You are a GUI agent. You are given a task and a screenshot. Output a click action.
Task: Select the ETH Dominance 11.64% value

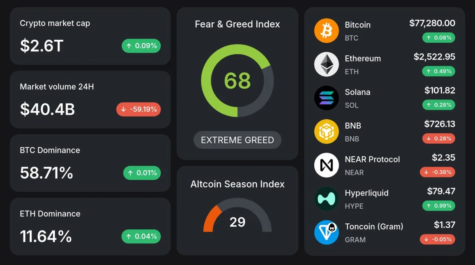46,236
